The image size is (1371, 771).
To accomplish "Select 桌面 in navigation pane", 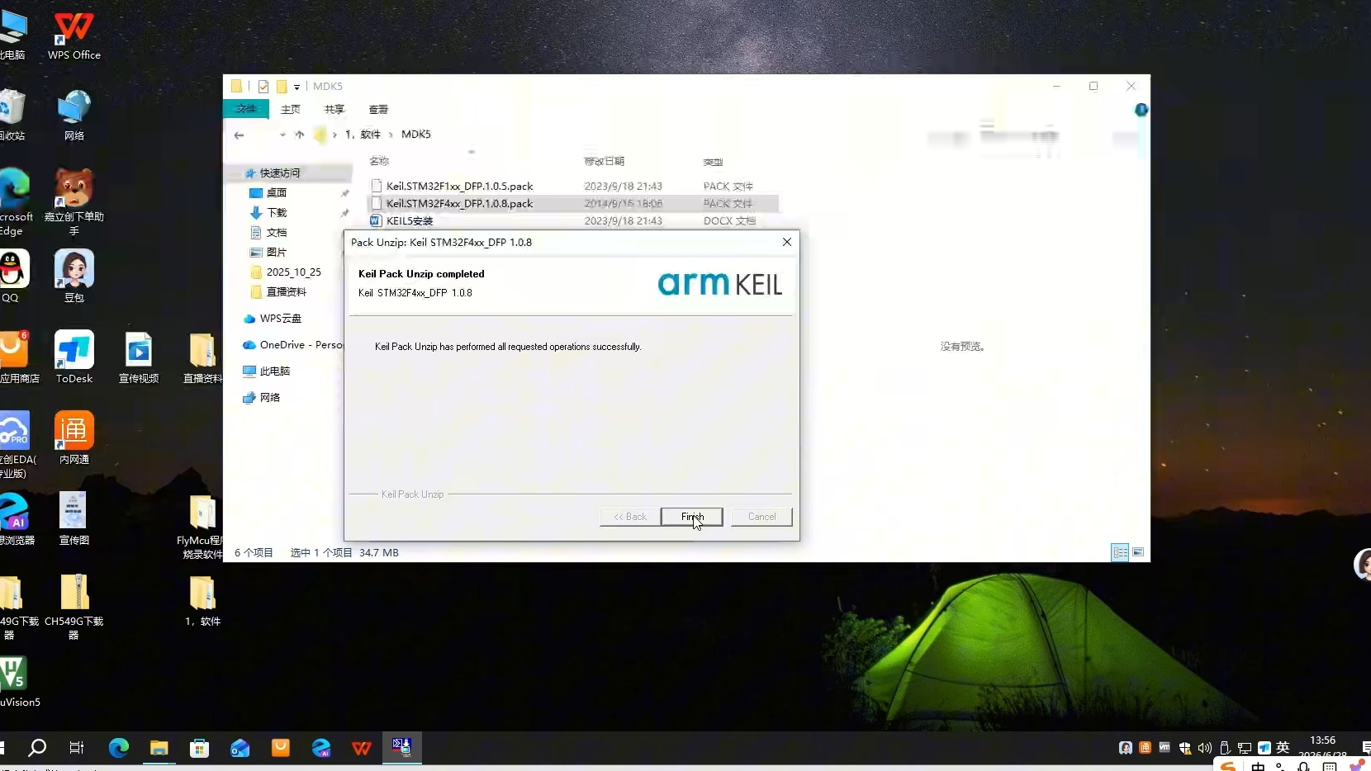I will click(276, 192).
